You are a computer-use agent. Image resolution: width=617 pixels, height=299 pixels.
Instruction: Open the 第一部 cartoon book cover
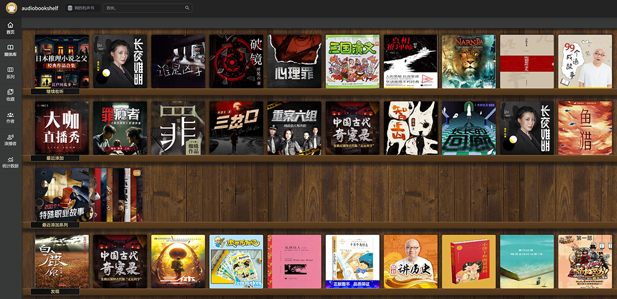pos(585,262)
